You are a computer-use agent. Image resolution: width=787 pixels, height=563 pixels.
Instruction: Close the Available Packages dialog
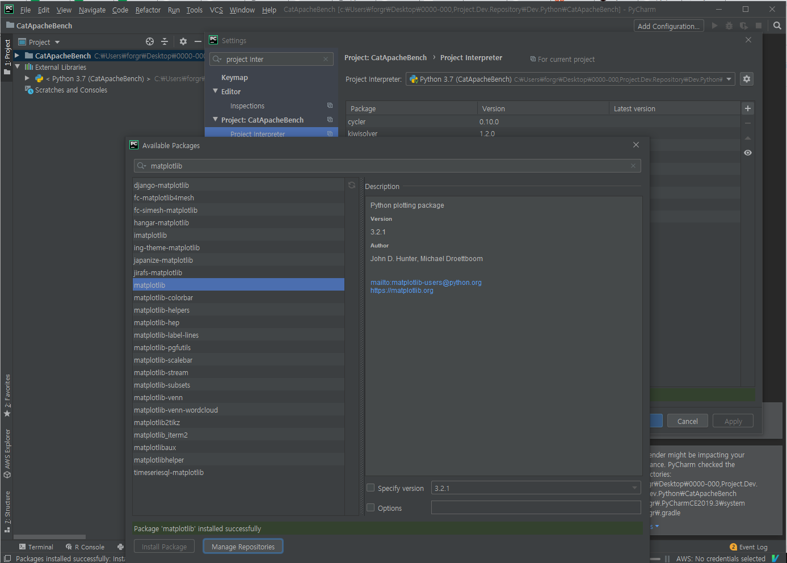coord(636,145)
